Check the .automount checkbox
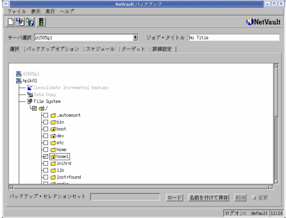 tap(46, 115)
